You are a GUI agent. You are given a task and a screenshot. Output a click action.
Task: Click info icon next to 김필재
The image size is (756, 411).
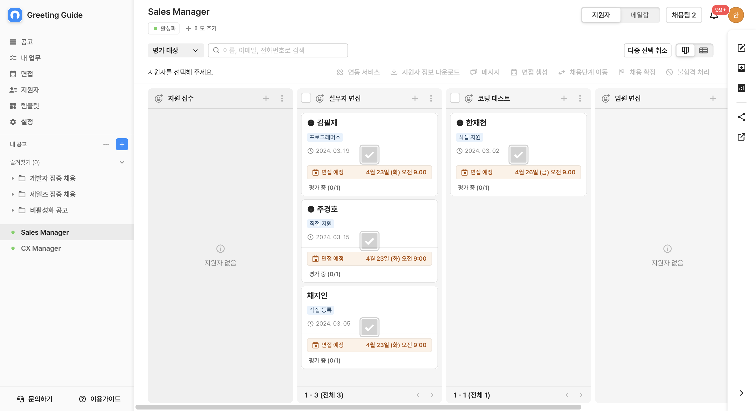[x=311, y=123]
